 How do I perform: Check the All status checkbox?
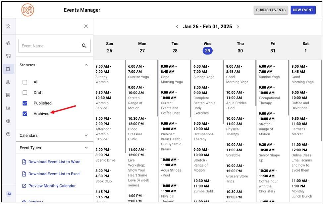[25, 82]
